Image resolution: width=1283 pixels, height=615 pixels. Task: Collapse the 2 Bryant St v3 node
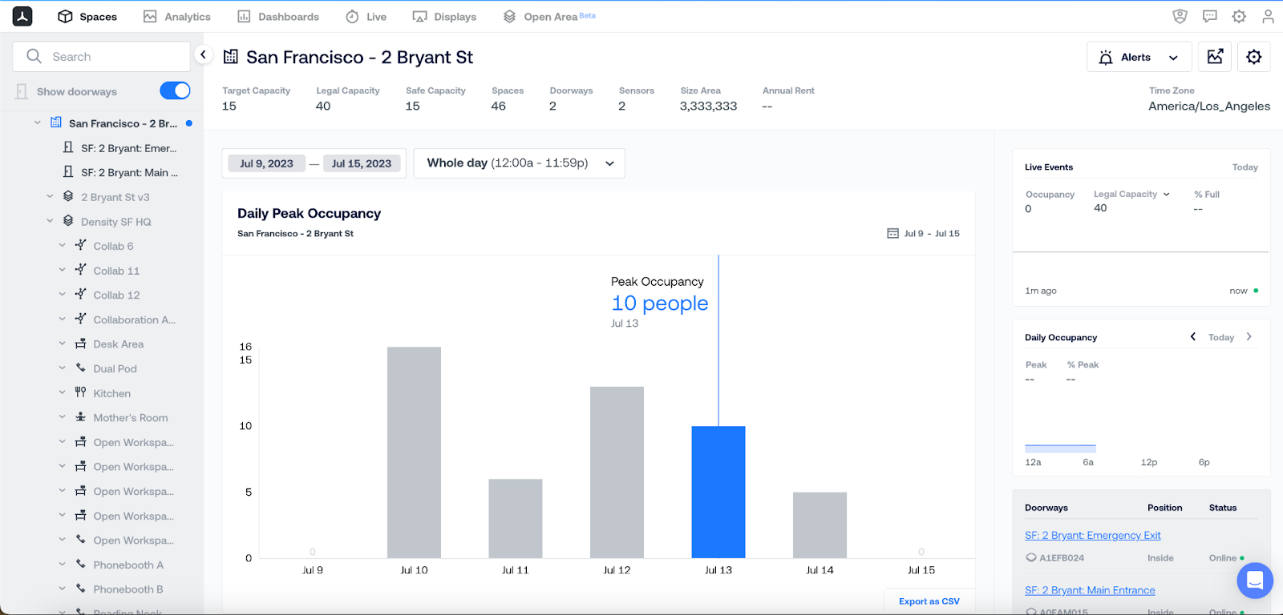coord(50,196)
